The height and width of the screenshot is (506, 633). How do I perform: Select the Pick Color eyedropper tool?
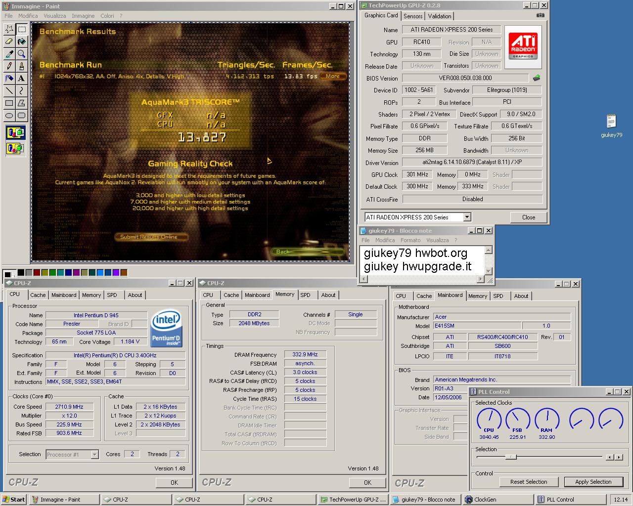[x=9, y=54]
